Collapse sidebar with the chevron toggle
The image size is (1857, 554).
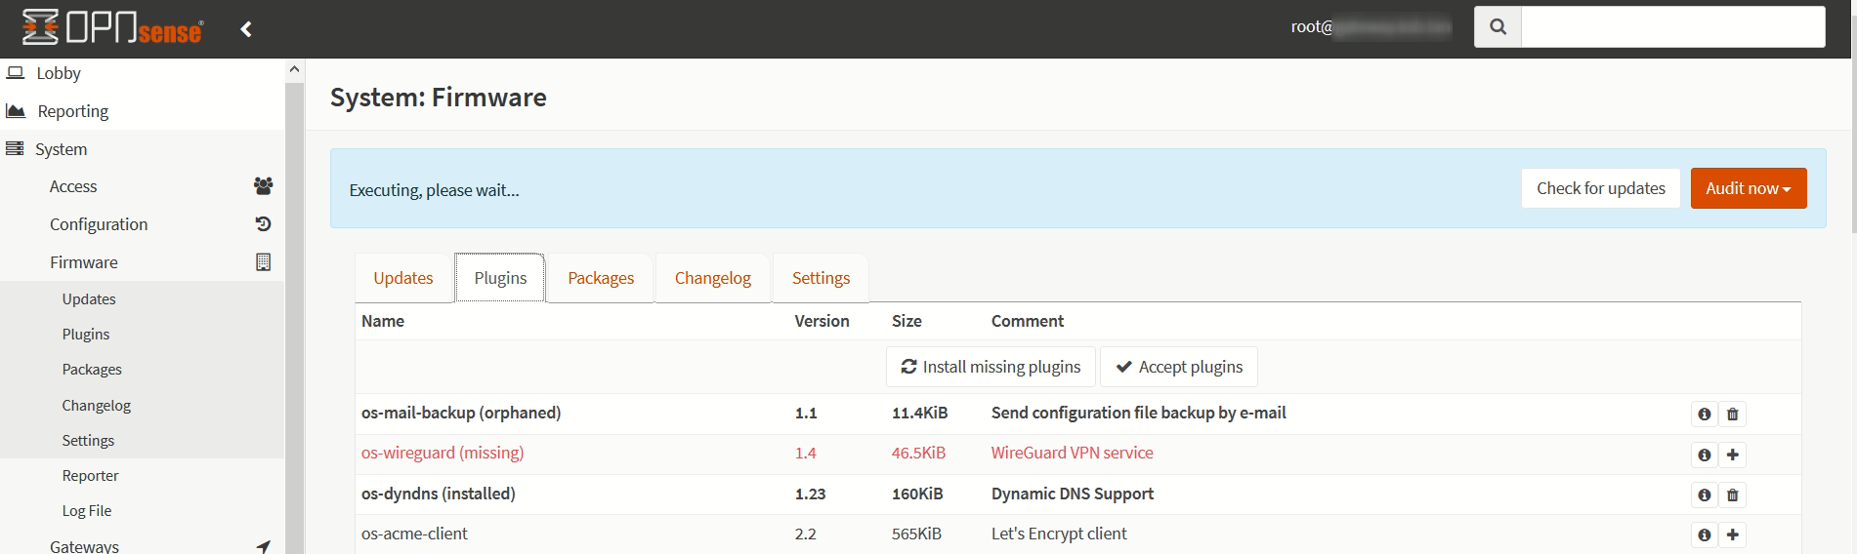tap(246, 29)
